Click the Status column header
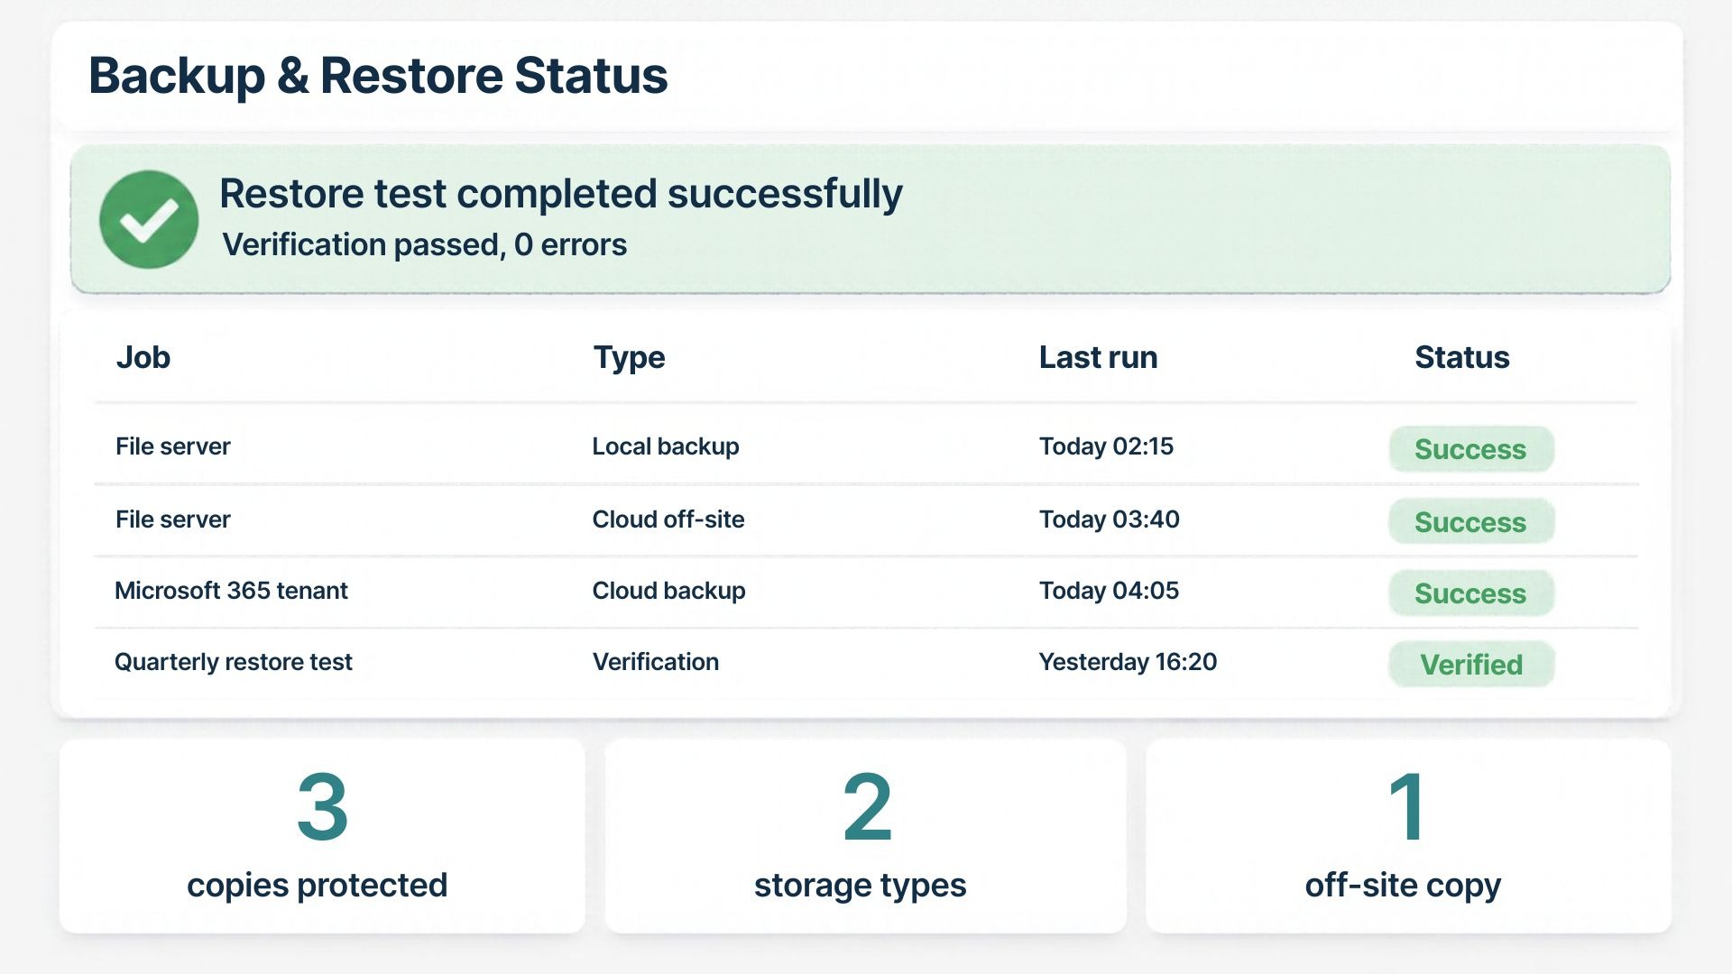The height and width of the screenshot is (974, 1732). (x=1461, y=357)
